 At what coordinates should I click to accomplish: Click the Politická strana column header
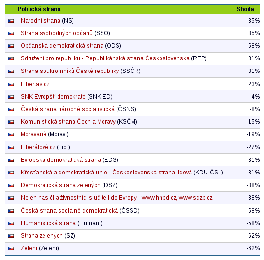point(39,9)
